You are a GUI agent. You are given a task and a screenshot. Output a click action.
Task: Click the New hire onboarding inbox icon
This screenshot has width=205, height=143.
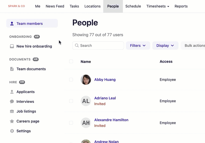tap(12, 46)
